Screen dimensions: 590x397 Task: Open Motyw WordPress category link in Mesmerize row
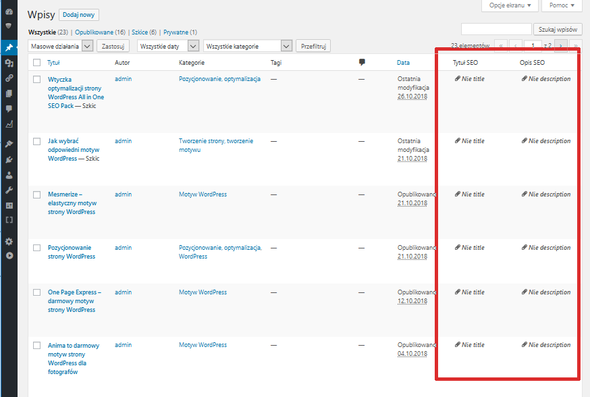coord(203,194)
